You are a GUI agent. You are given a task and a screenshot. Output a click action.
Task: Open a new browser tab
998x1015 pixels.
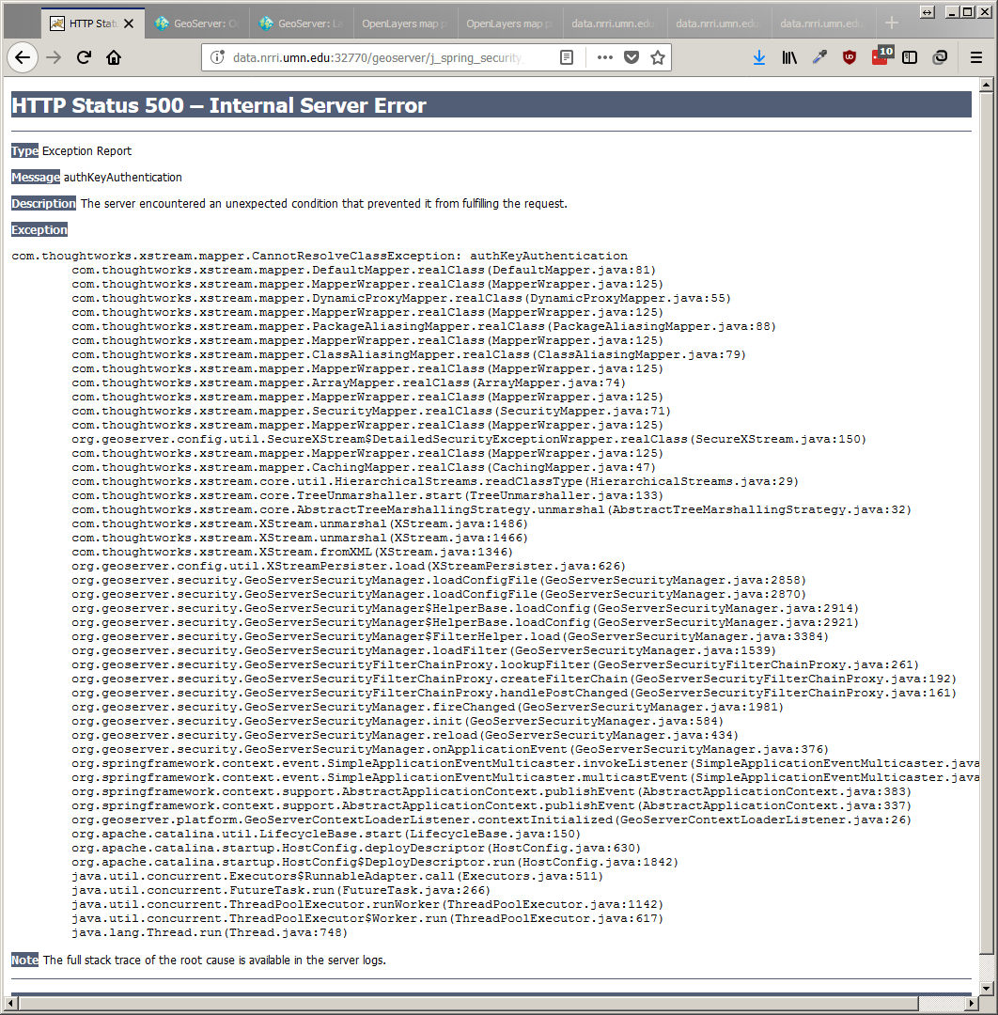pyautogui.click(x=892, y=23)
